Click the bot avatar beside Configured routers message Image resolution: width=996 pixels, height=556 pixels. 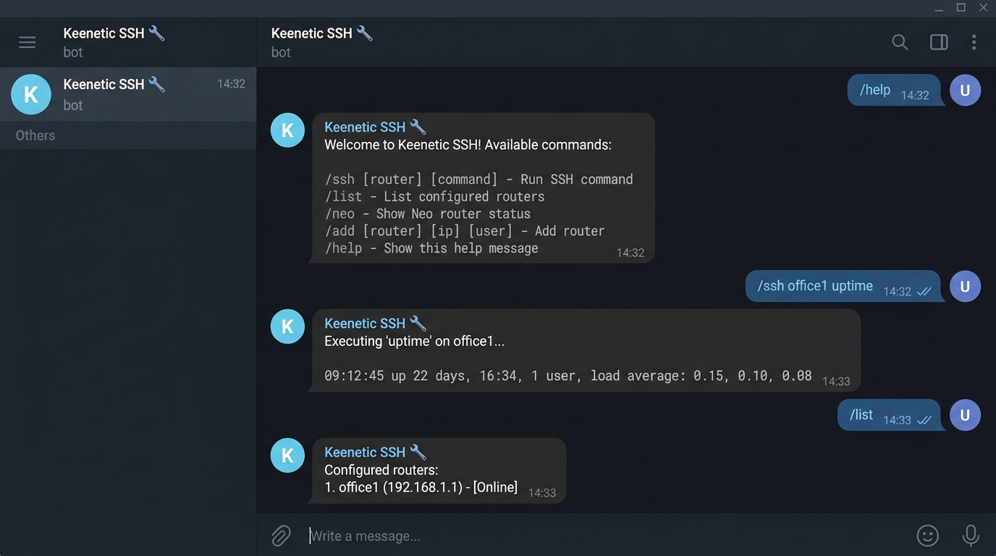(287, 455)
